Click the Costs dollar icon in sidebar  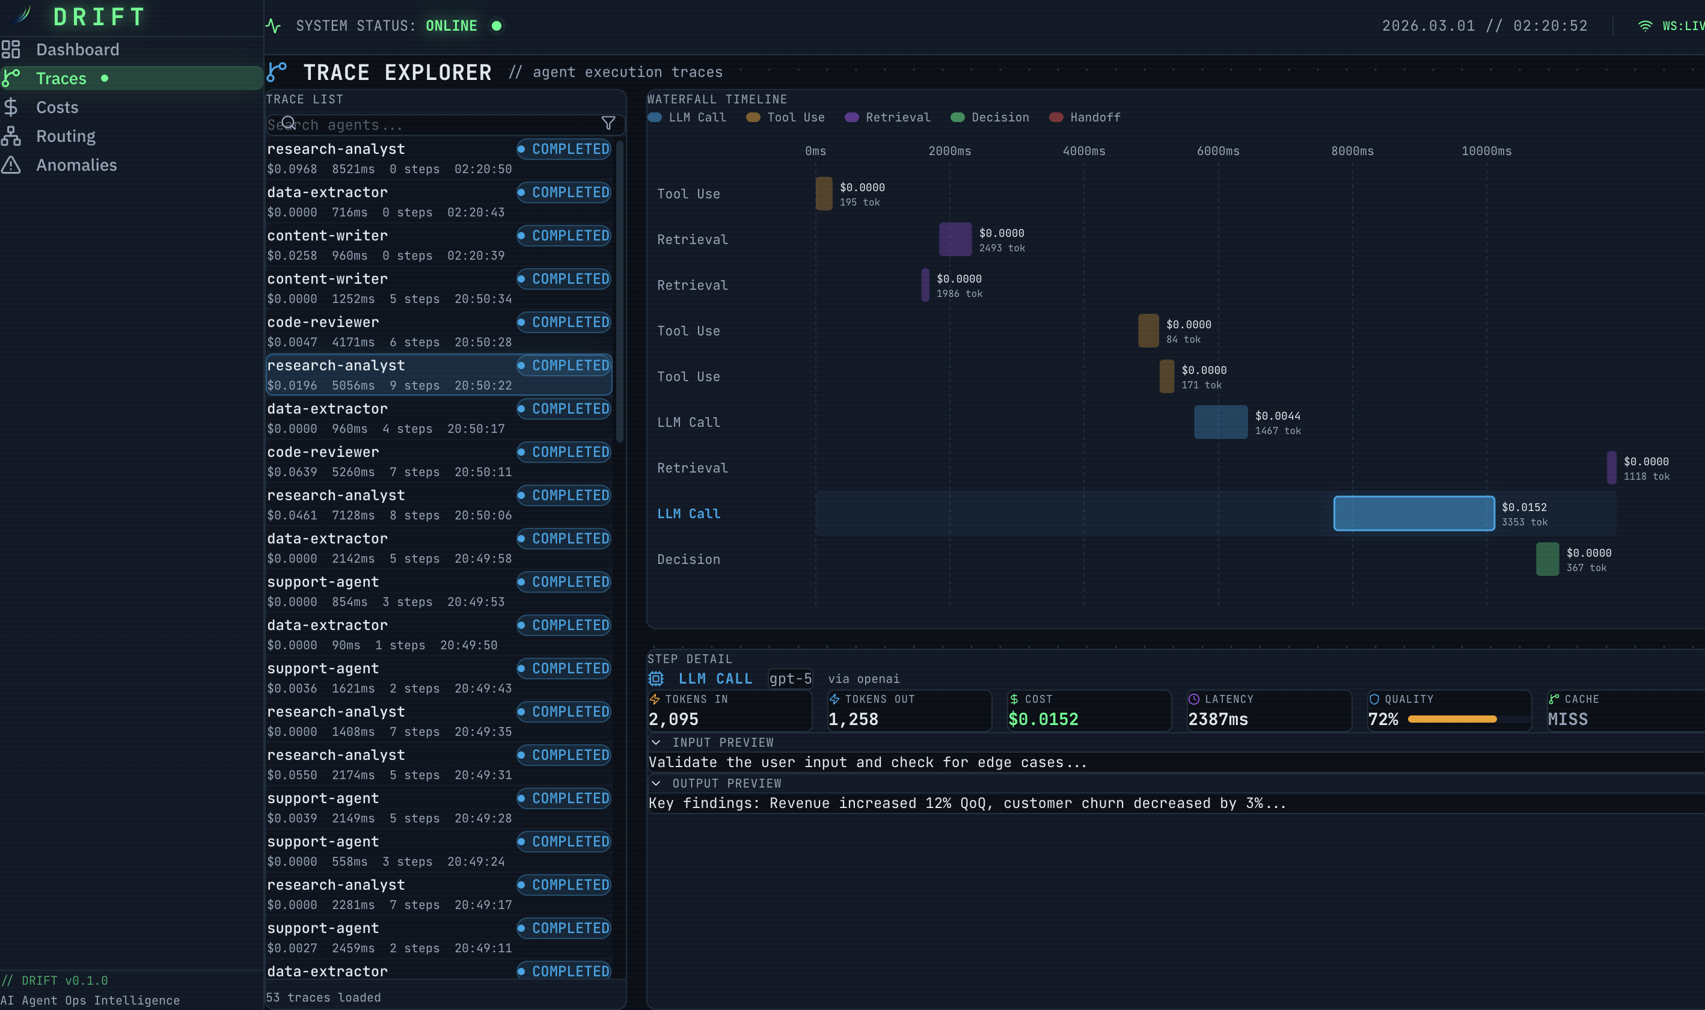pos(11,108)
